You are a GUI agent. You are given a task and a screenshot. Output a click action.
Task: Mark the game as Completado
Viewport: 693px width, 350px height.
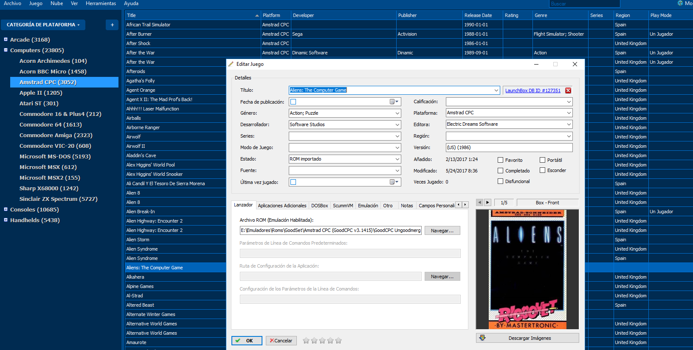(500, 170)
